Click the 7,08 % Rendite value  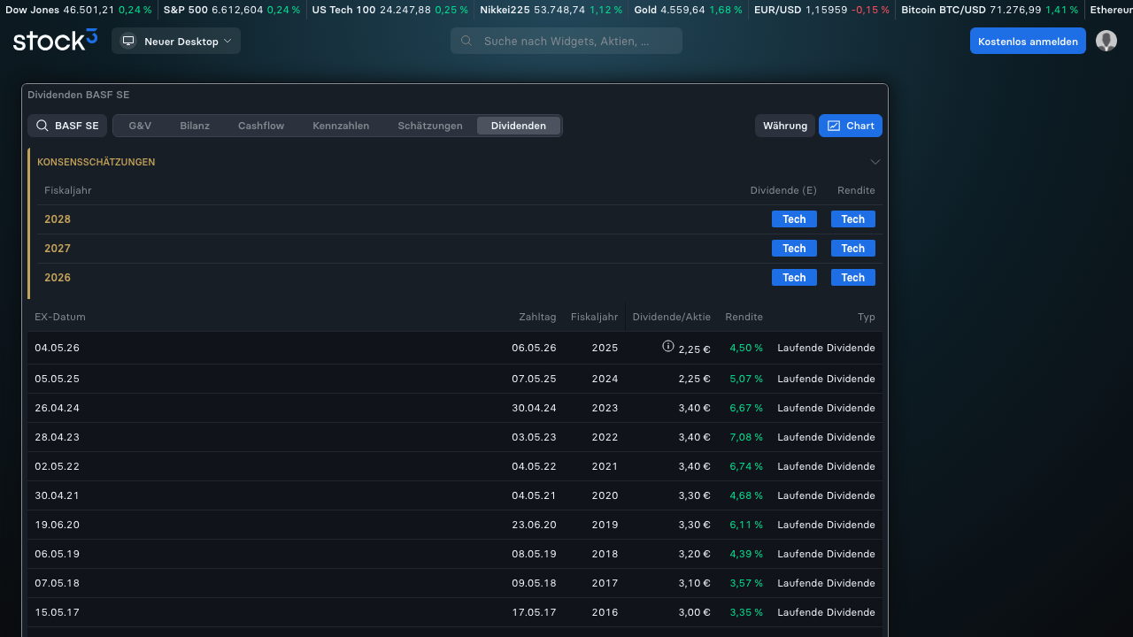[746, 437]
